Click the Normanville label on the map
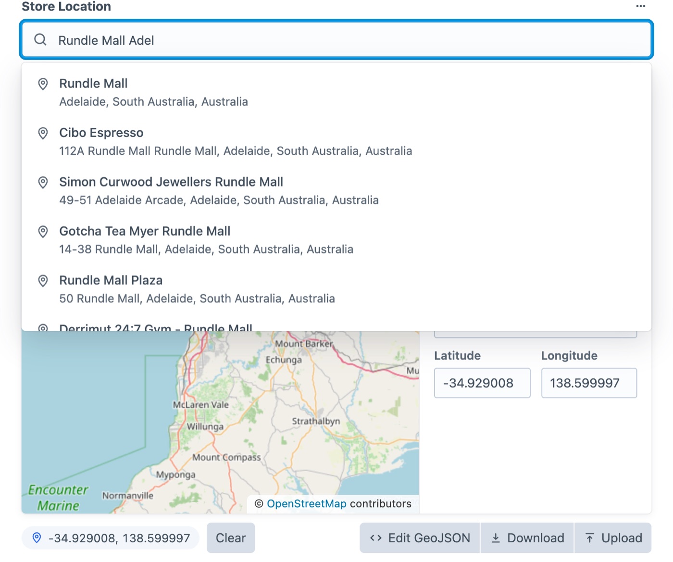 pos(128,495)
